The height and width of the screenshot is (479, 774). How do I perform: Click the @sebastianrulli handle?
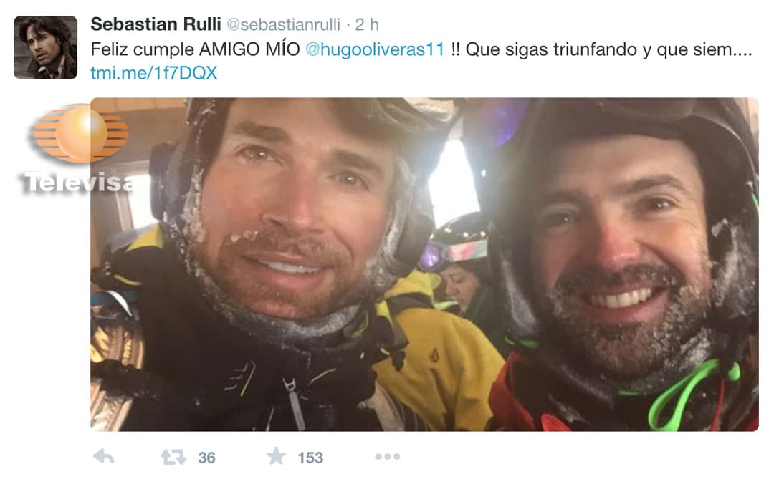(283, 24)
